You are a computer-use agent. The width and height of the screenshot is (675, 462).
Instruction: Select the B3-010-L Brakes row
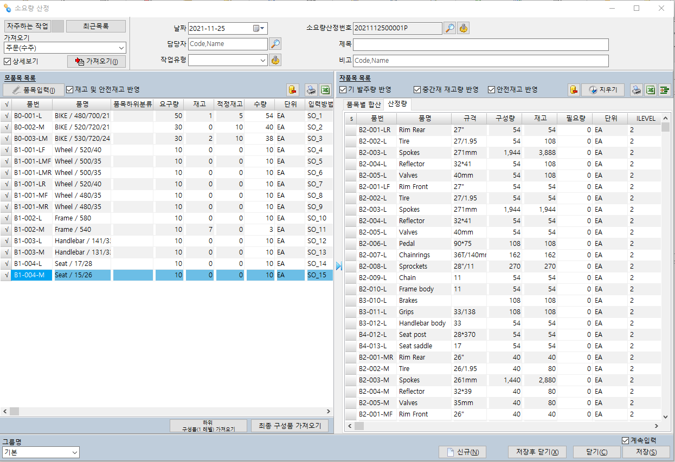click(x=504, y=300)
